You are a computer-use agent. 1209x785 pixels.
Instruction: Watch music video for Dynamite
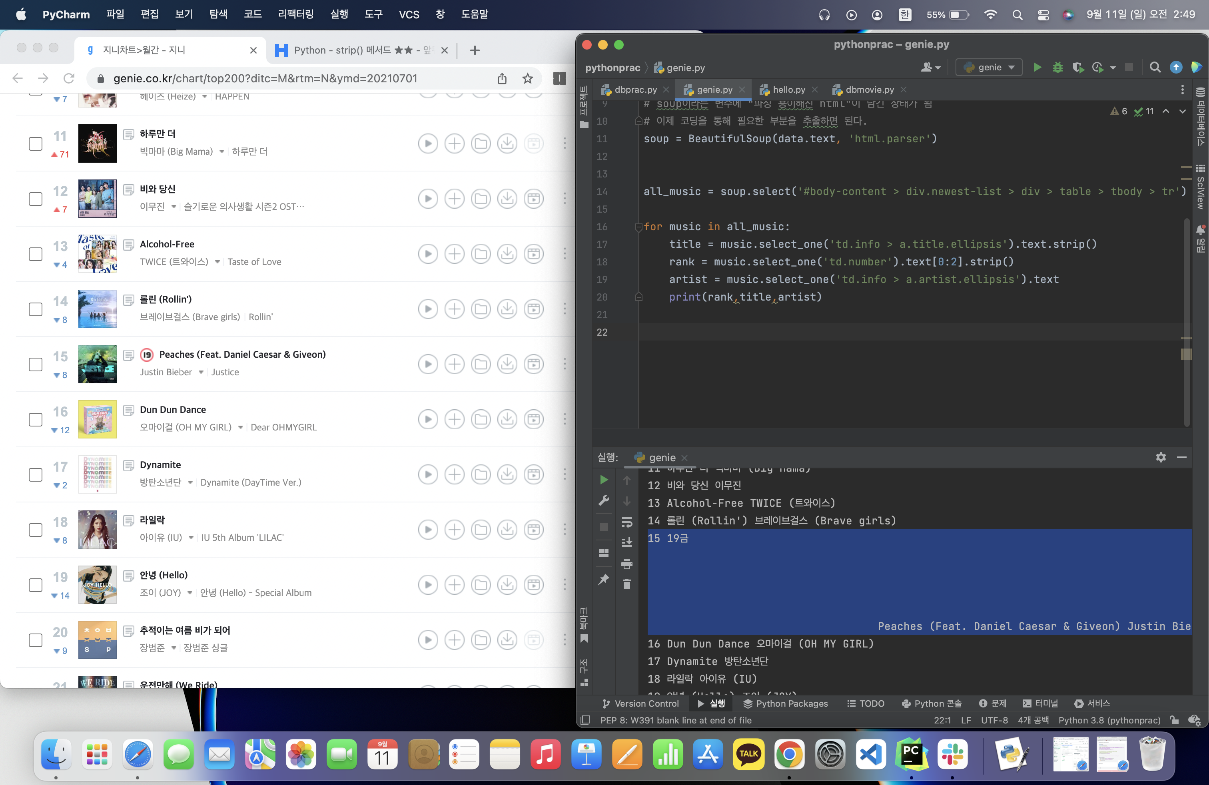(533, 474)
